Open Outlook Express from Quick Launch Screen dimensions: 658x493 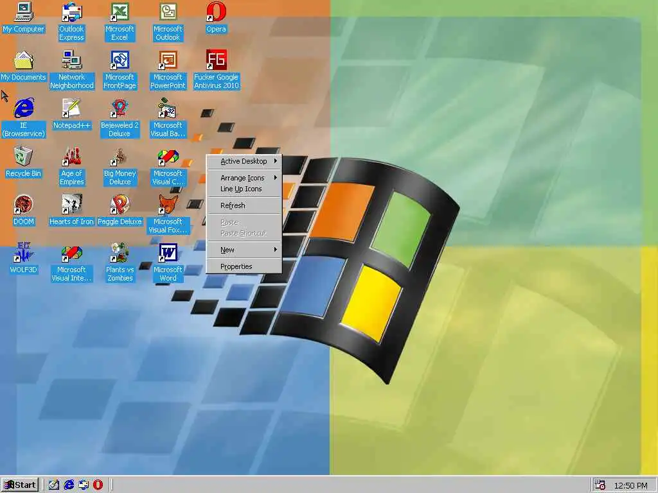(84, 485)
